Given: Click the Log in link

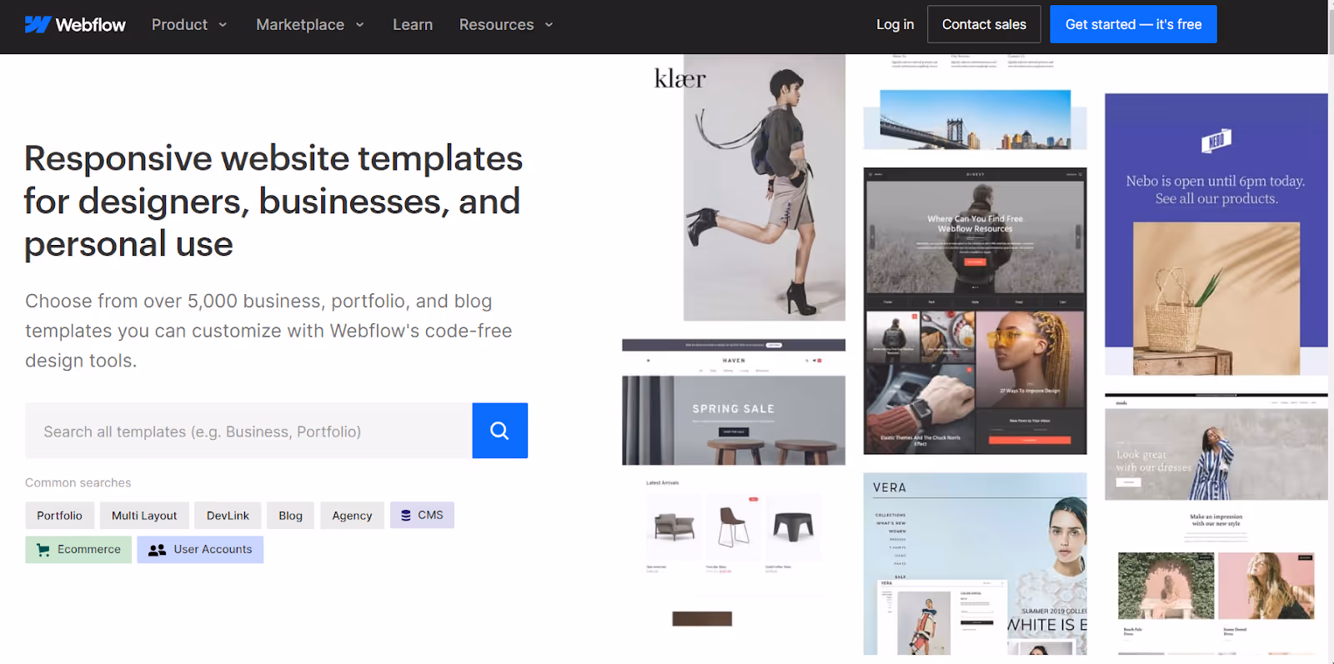Looking at the screenshot, I should [895, 25].
